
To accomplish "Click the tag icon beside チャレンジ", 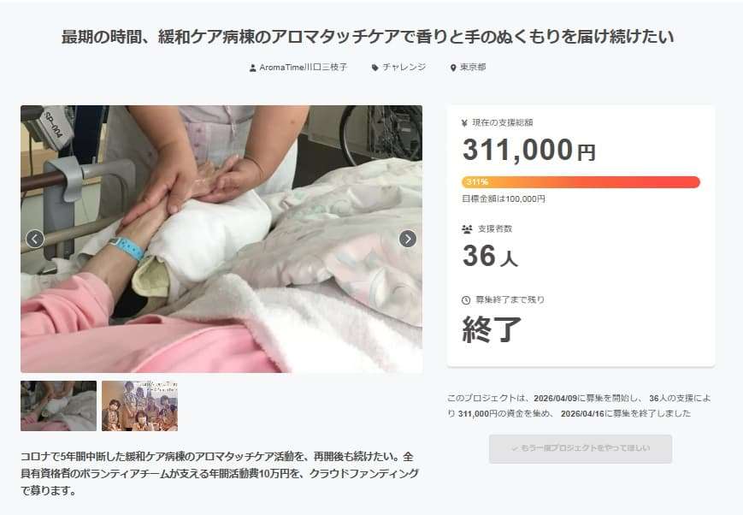I will [374, 68].
